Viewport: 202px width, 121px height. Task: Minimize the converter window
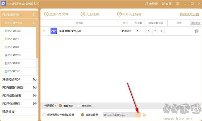(185, 4)
